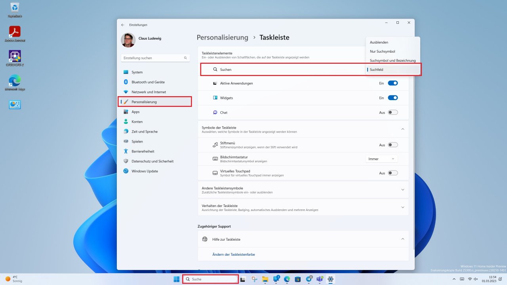Click the Bildschirmtastatur row label
This screenshot has width=507, height=285.
tap(234, 157)
